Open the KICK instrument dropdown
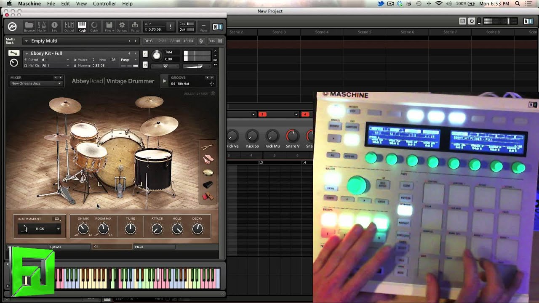This screenshot has height=303, width=539. [x=40, y=229]
